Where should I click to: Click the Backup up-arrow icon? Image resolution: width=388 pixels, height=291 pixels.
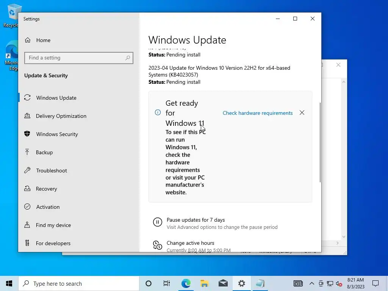[x=27, y=152]
